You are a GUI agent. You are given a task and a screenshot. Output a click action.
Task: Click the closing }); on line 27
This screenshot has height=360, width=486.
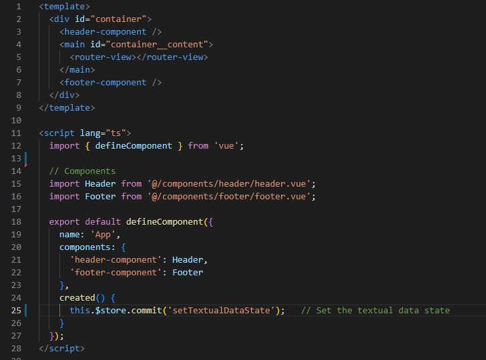(x=57, y=335)
